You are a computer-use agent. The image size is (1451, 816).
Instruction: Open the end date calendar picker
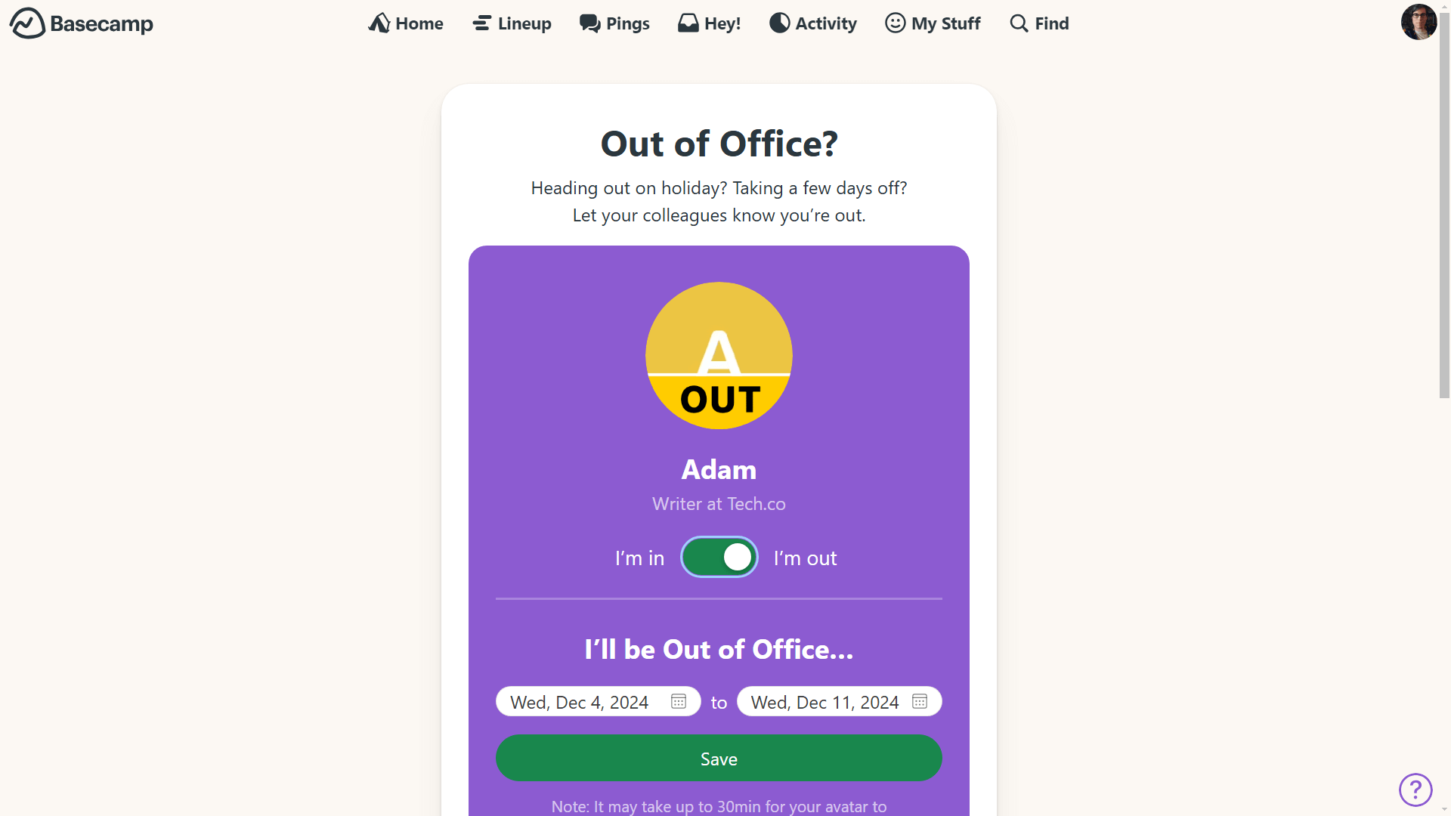point(919,701)
